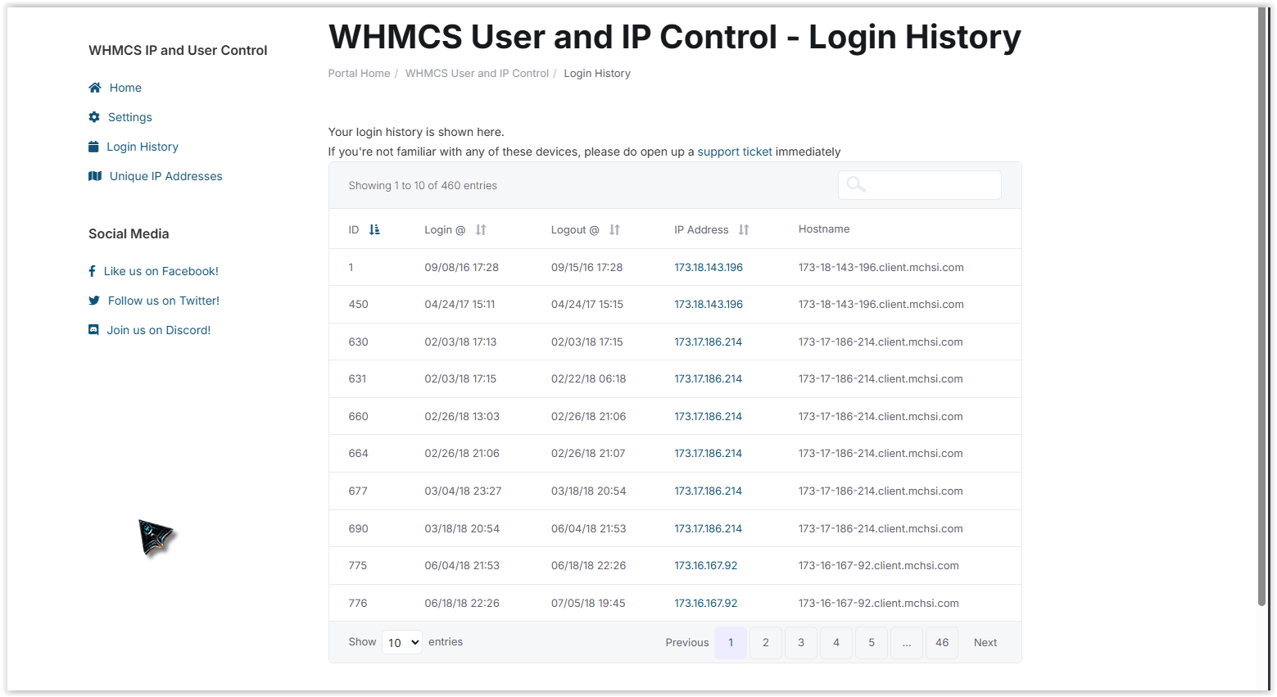Screen dimensions: 1277x697
Task: Open the entries-per-page dropdown showing 10
Action: [x=402, y=642]
